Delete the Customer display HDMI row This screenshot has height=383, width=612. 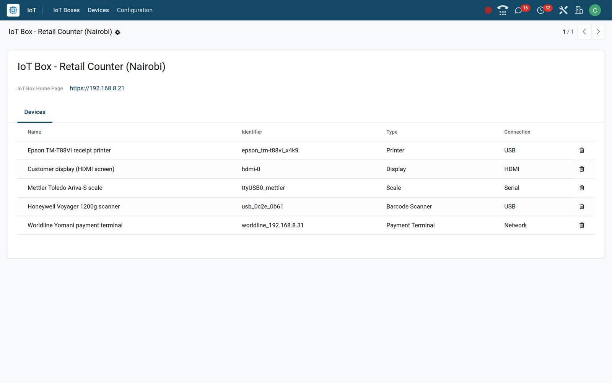(x=582, y=169)
